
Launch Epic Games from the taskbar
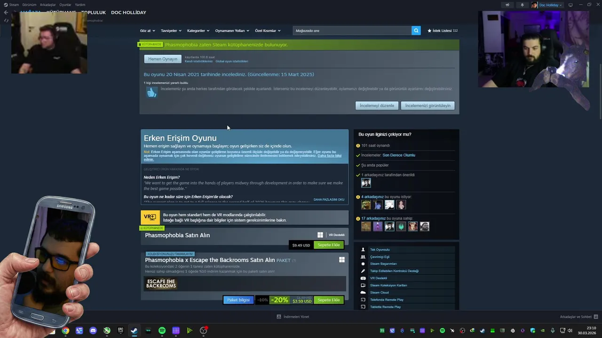pyautogui.click(x=120, y=330)
